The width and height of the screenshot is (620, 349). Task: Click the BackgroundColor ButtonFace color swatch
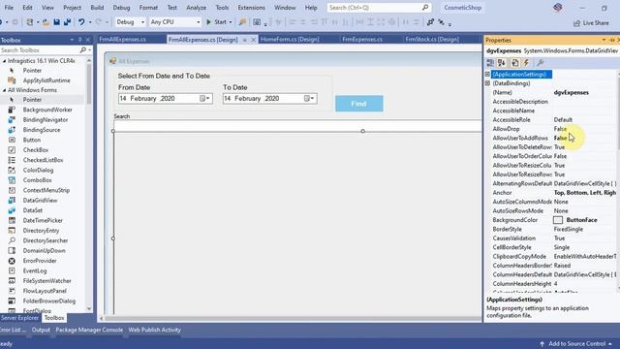(558, 220)
